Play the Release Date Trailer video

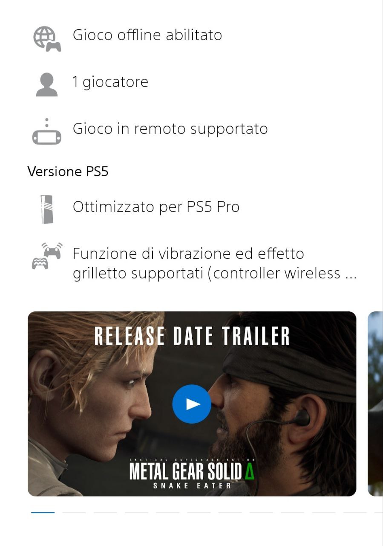click(192, 404)
